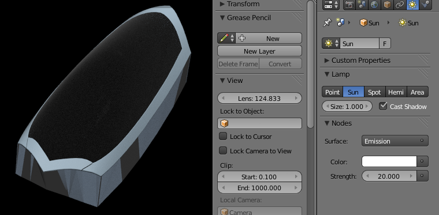The height and width of the screenshot is (215, 439).
Task: Click the New Layer button
Action: [x=259, y=51]
